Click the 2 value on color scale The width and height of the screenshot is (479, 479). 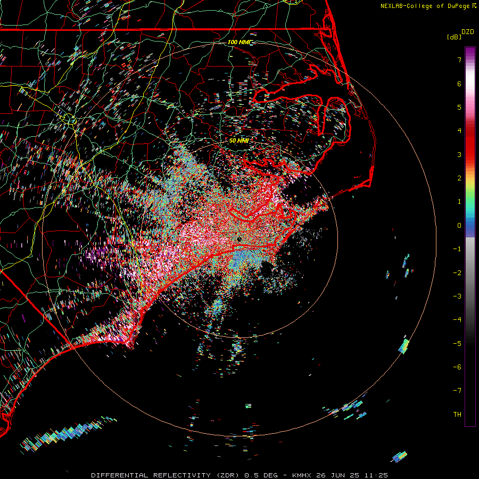tap(459, 178)
